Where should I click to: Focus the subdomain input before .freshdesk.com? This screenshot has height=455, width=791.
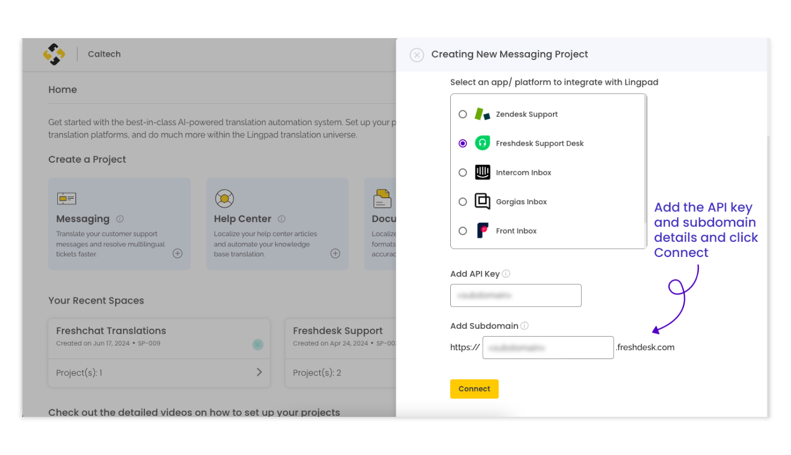(x=548, y=347)
